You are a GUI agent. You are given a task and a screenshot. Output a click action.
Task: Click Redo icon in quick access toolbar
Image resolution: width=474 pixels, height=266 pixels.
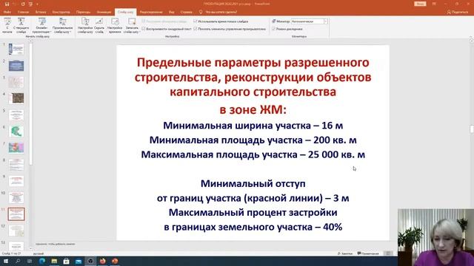tap(23, 4)
